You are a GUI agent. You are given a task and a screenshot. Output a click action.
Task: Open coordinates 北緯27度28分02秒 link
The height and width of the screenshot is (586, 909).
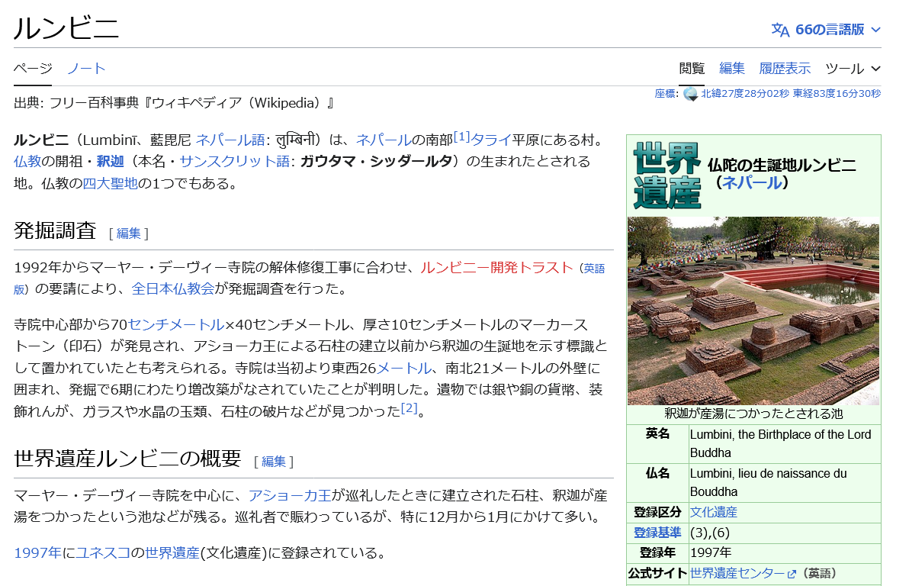(791, 93)
